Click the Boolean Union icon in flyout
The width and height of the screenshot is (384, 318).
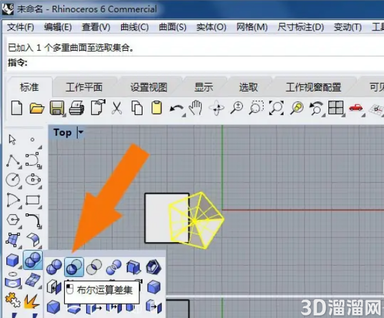click(54, 267)
